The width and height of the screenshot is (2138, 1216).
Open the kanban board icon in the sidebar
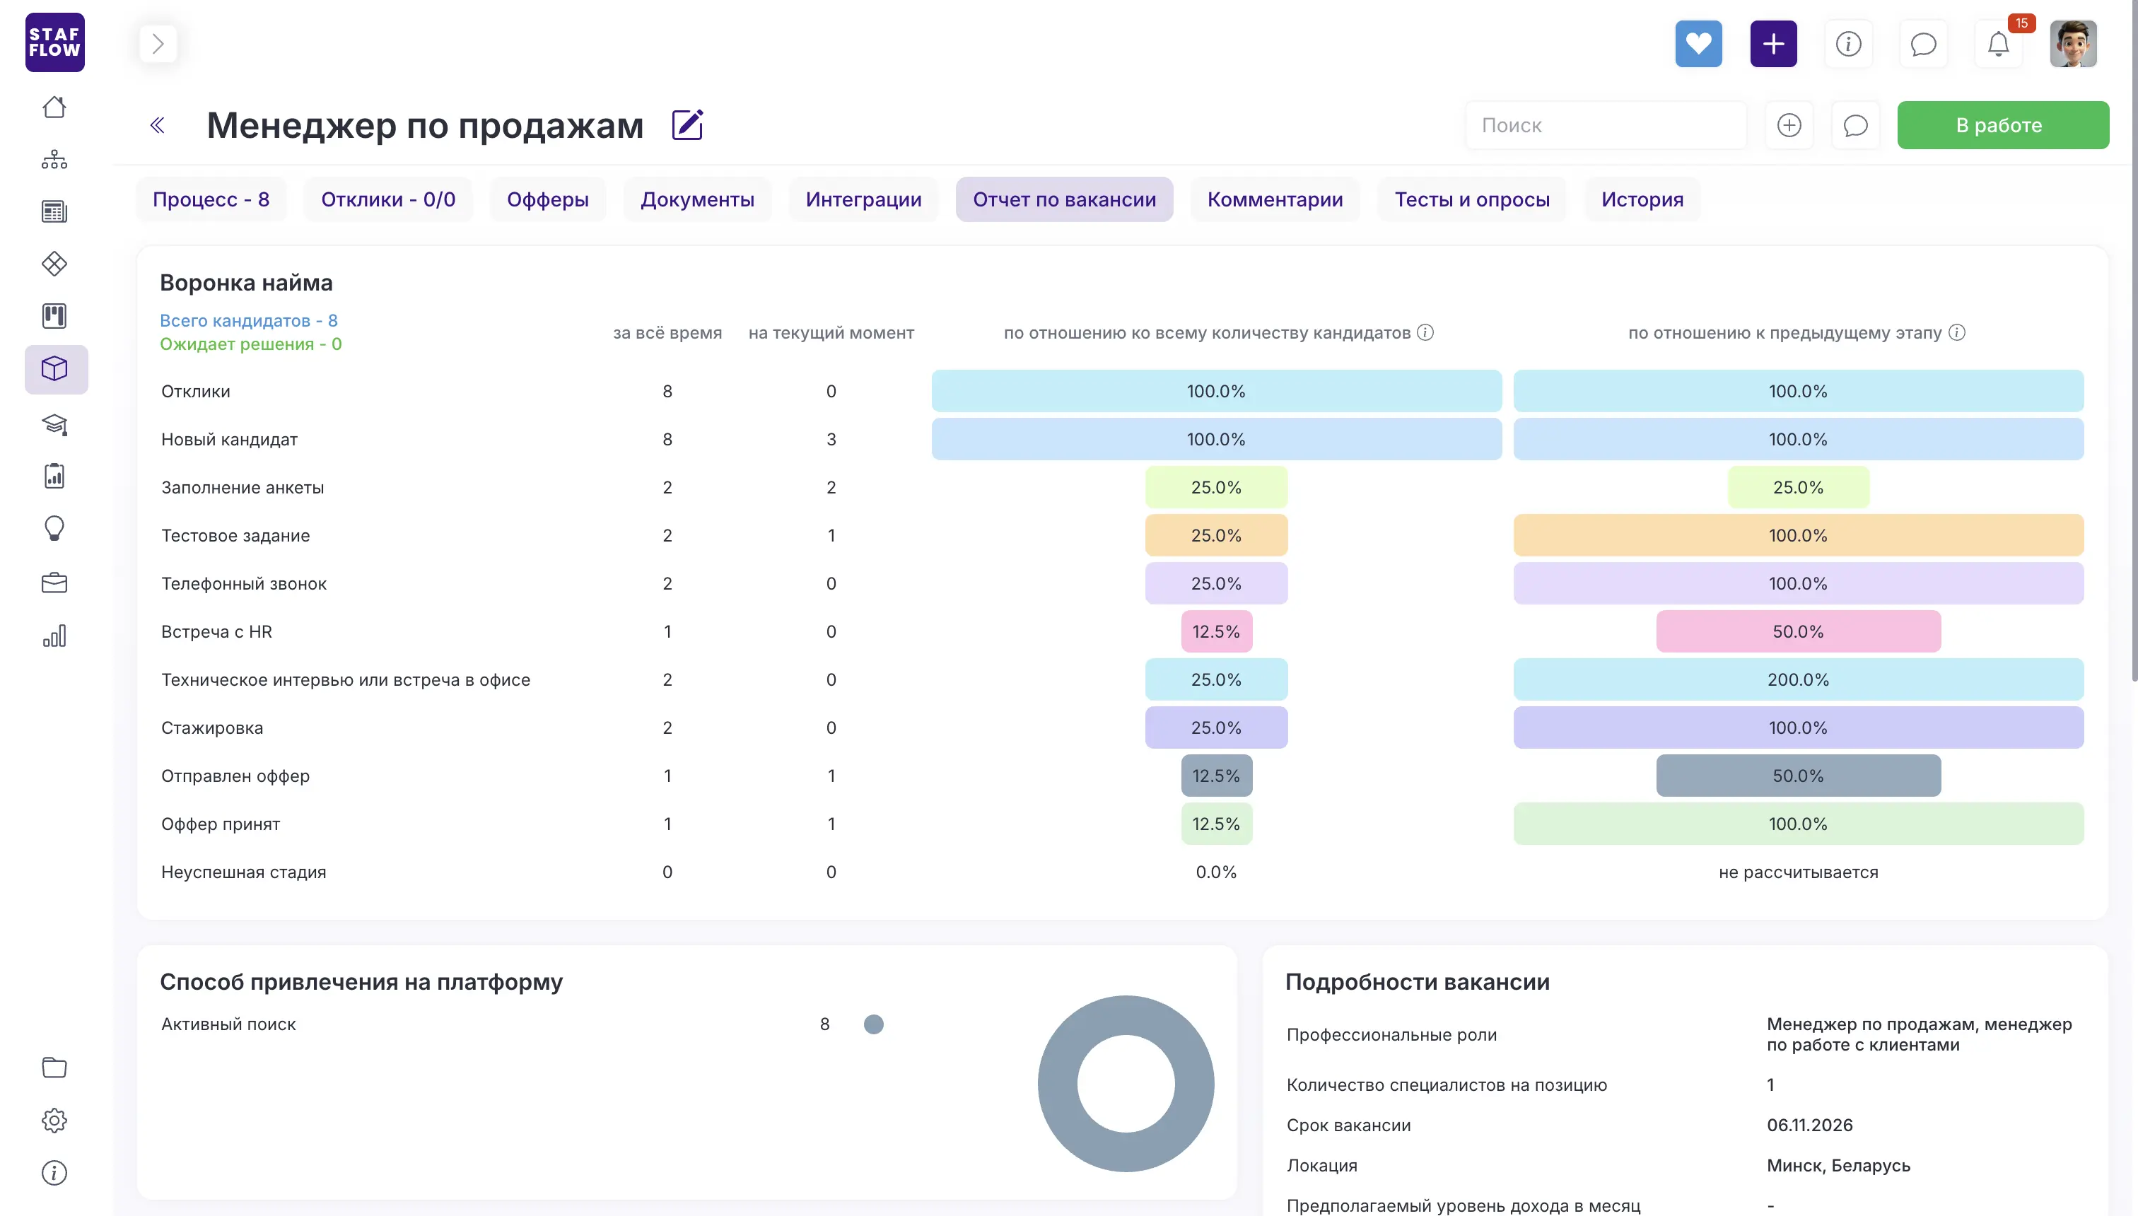coord(54,316)
